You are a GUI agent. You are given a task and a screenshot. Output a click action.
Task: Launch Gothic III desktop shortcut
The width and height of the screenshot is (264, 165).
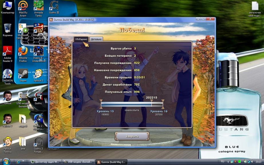tap(54, 6)
